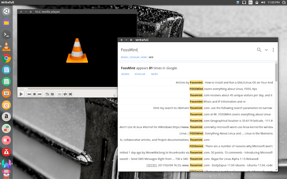Click VLC previous track button
The image size is (287, 179).
point(29,94)
